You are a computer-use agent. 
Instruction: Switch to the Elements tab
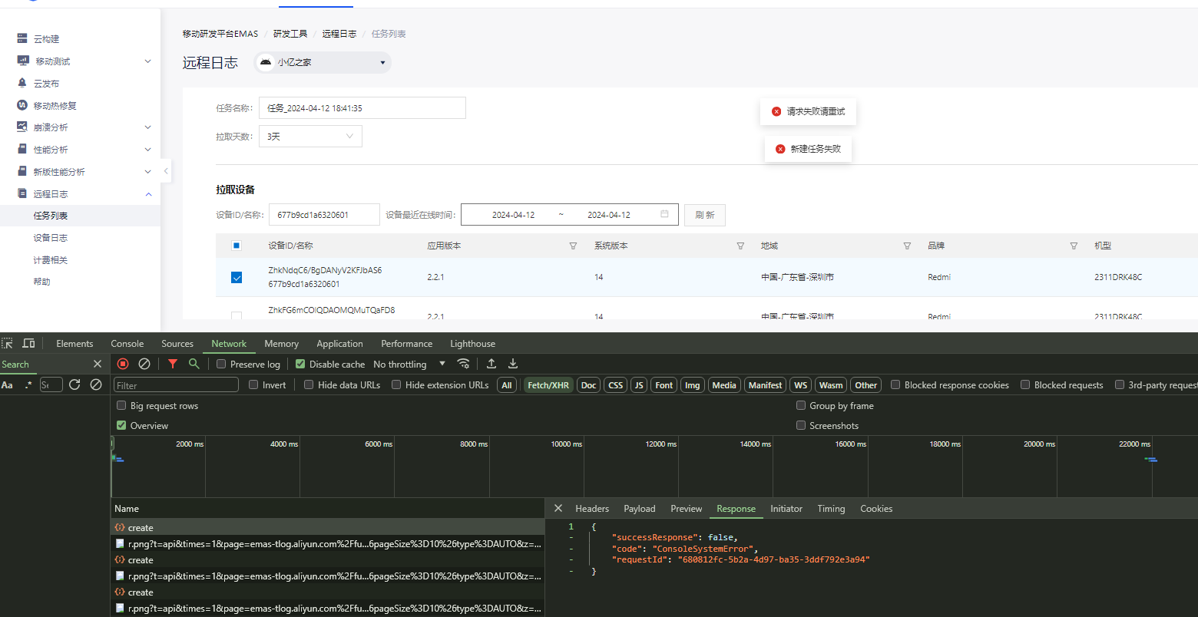[74, 344]
